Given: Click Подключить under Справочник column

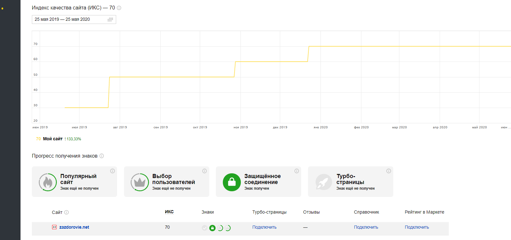Looking at the screenshot, I should pyautogui.click(x=366, y=227).
